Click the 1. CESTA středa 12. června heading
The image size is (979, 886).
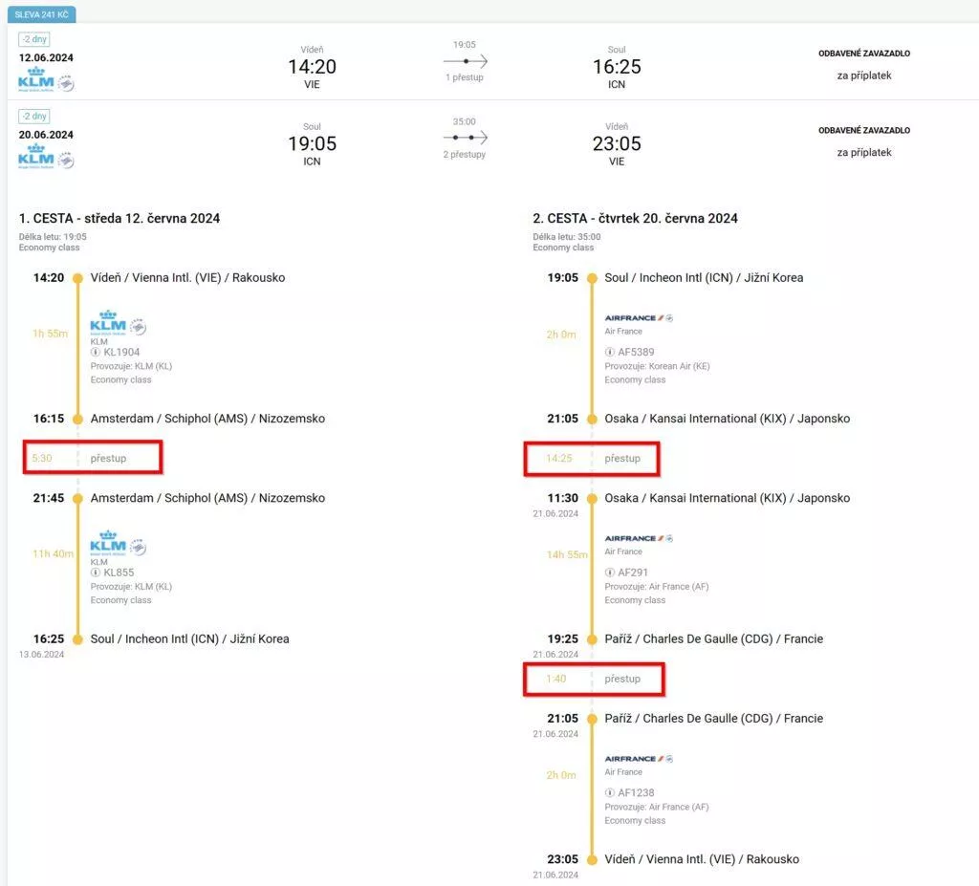120,219
